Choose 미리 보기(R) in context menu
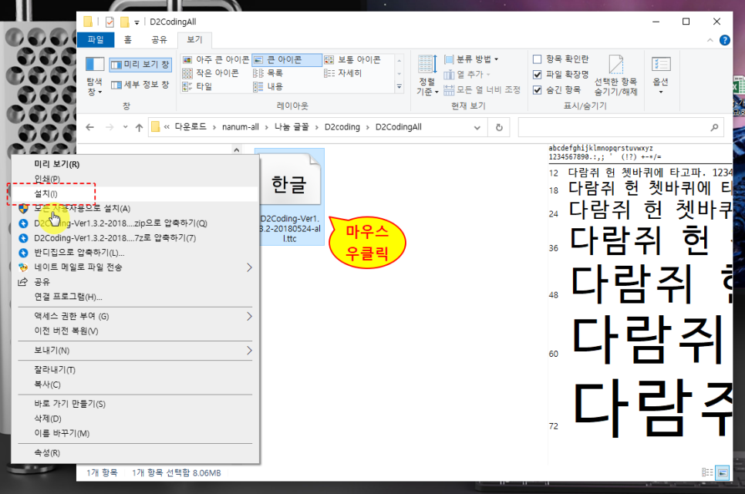Image resolution: width=745 pixels, height=494 pixels. (136, 164)
